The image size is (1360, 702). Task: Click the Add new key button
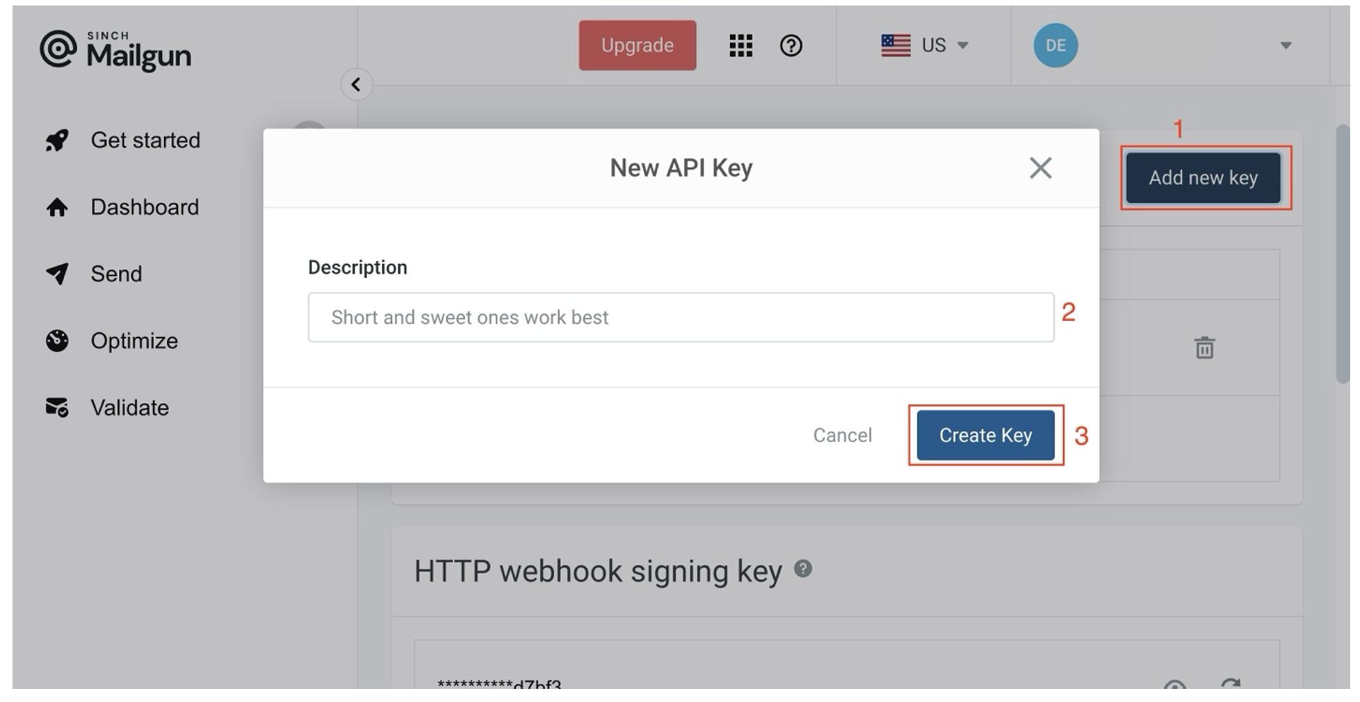click(x=1203, y=178)
